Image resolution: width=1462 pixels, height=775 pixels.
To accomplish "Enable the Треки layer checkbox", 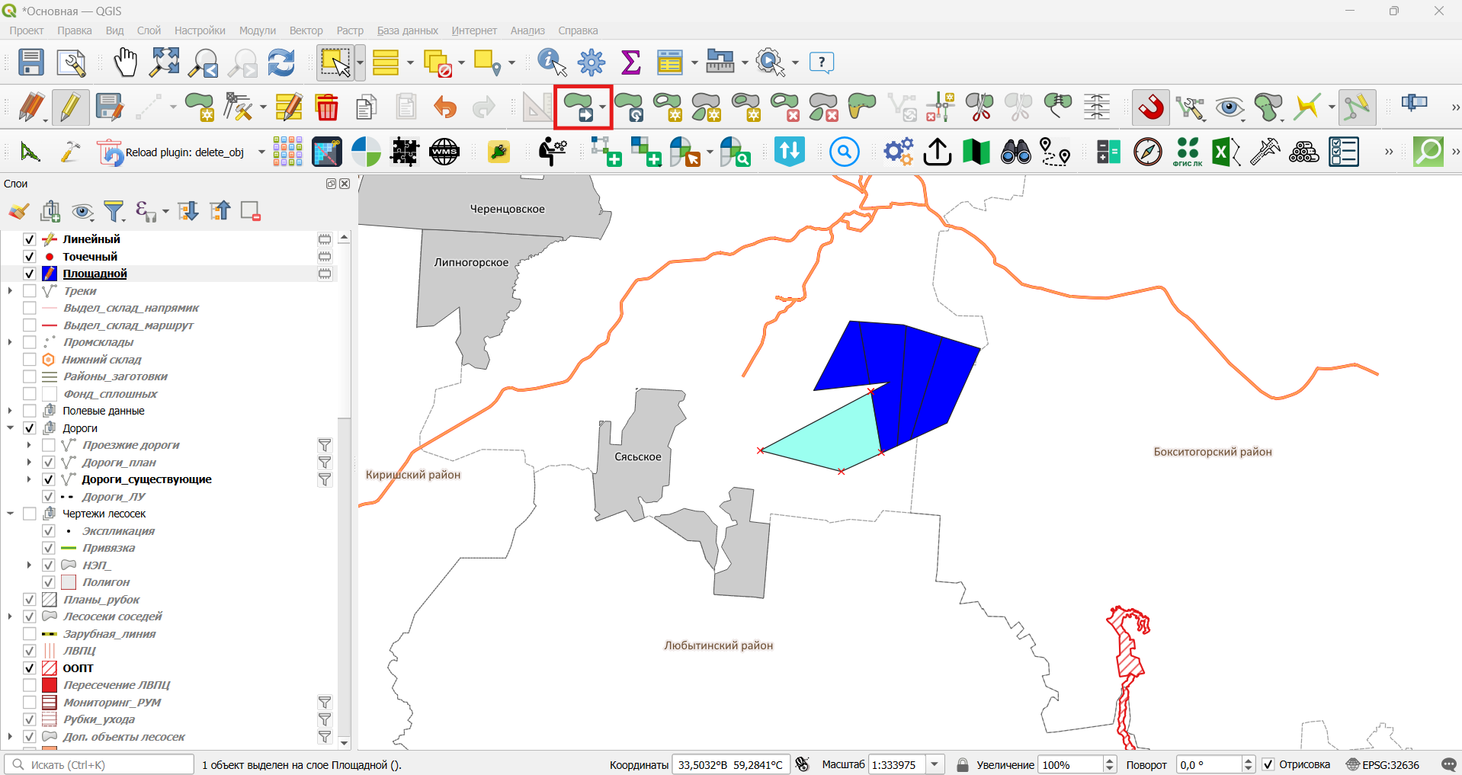I will pyautogui.click(x=30, y=291).
